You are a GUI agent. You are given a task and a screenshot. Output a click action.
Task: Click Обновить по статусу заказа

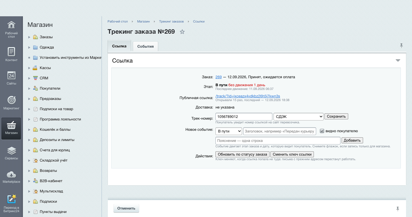point(242,154)
